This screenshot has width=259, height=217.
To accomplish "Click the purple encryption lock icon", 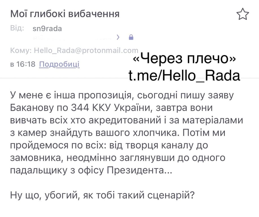I will click(131, 37).
